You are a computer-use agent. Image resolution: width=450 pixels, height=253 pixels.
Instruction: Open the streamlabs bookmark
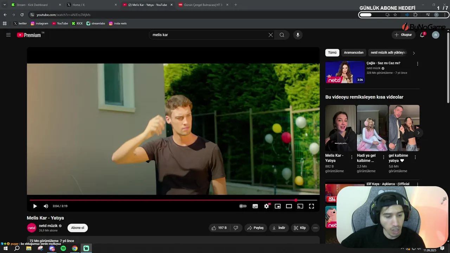96,24
